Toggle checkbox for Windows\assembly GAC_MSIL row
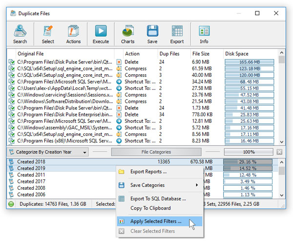 coord(12,128)
